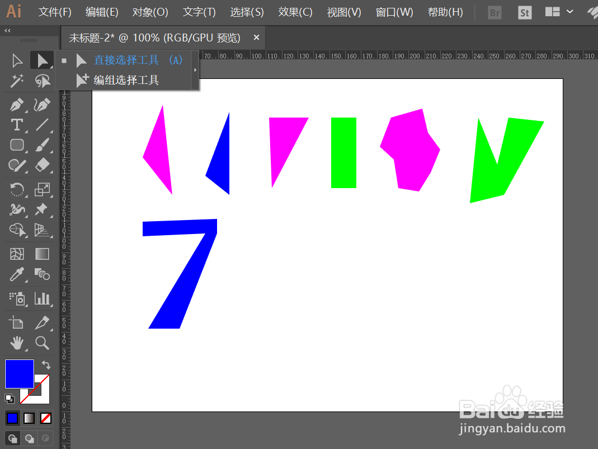The height and width of the screenshot is (449, 598).
Task: Open the 文件(F) menu
Action: (x=55, y=12)
